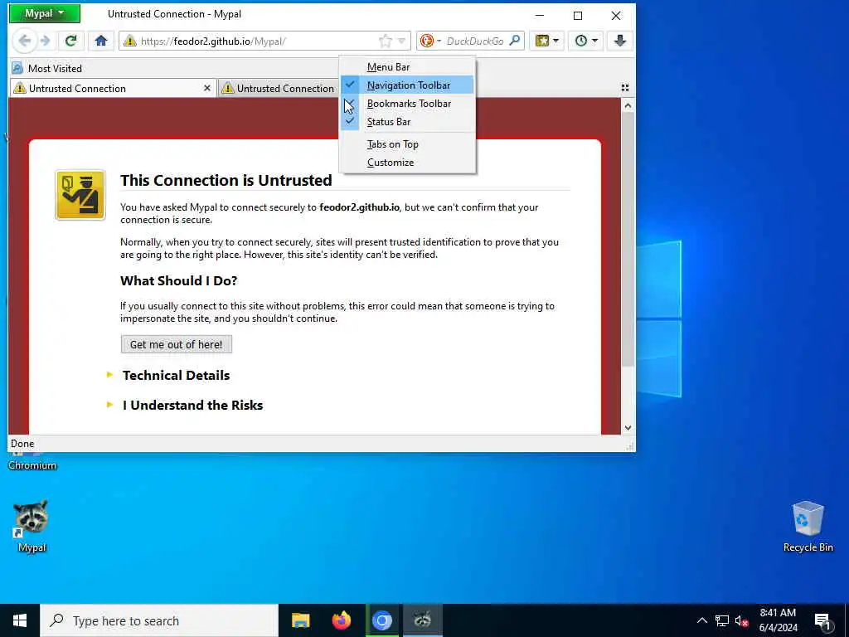Screen dimensions: 849x637
Task: Open the tab groups grid icon
Action: coord(625,88)
